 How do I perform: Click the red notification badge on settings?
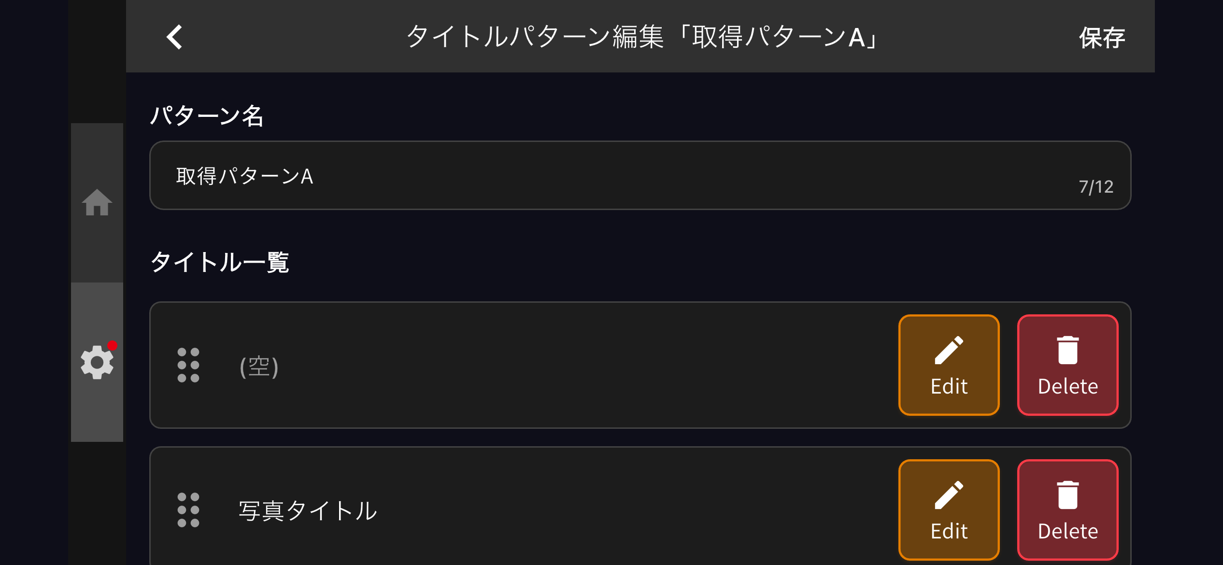tap(113, 345)
